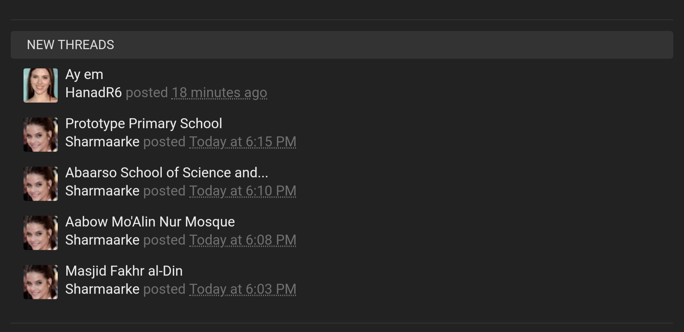Viewport: 684px width, 332px height.
Task: Go to the Masjid Fakhr al-Din thread
Action: pyautogui.click(x=124, y=271)
